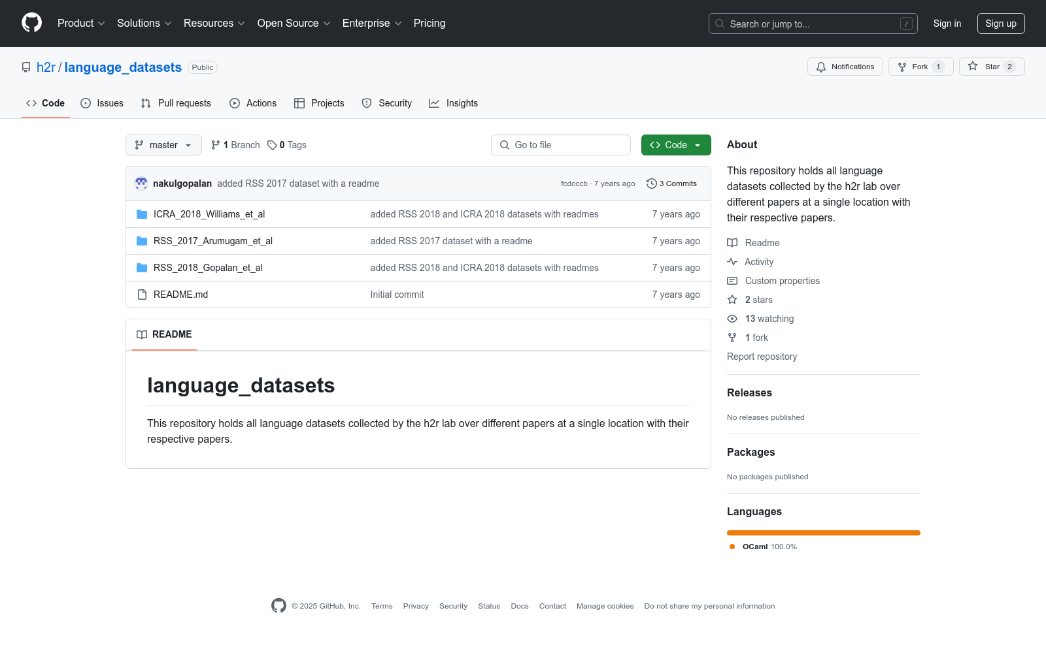Click Report repository link
The height and width of the screenshot is (653, 1046).
[x=762, y=357]
